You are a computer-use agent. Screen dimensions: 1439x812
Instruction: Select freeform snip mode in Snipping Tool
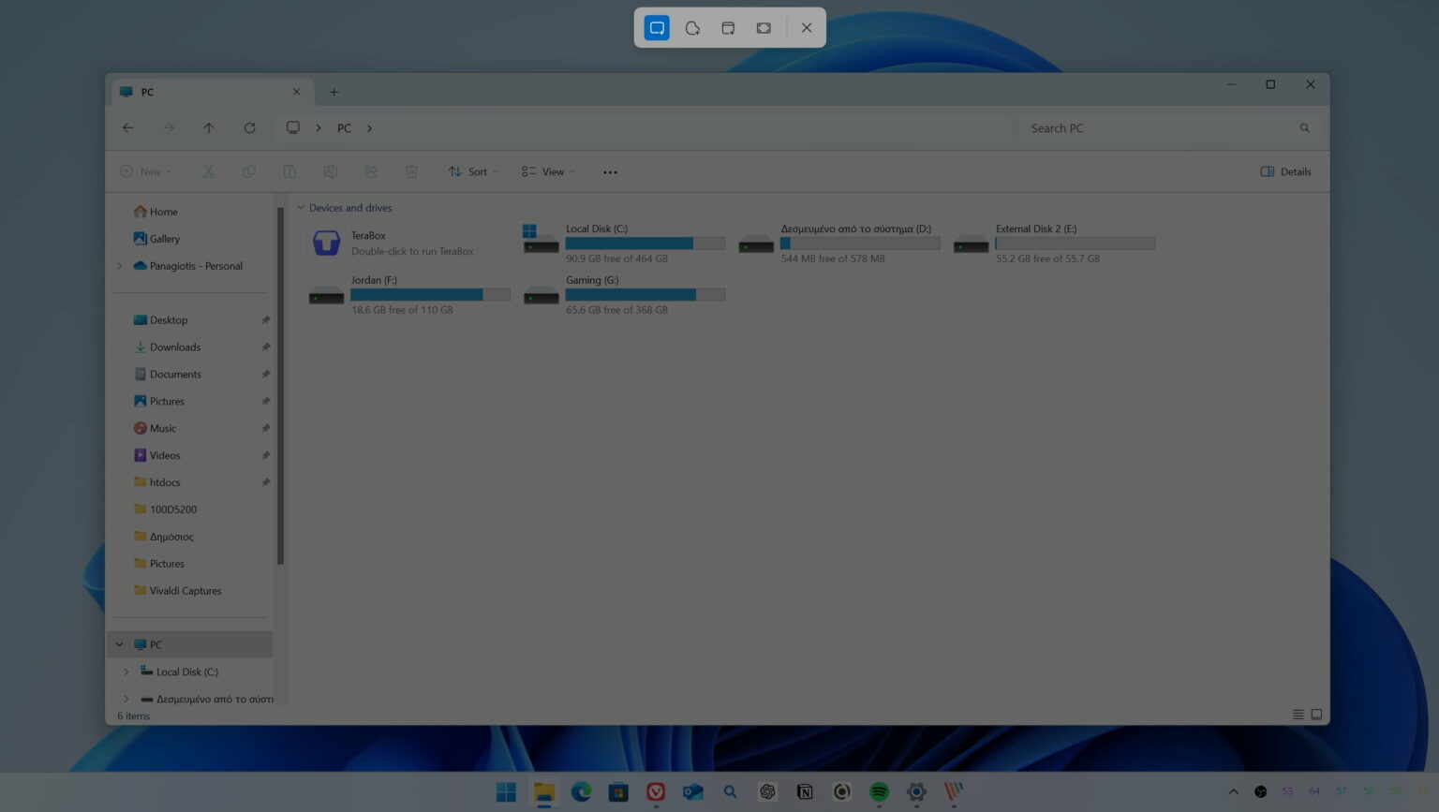(x=691, y=28)
